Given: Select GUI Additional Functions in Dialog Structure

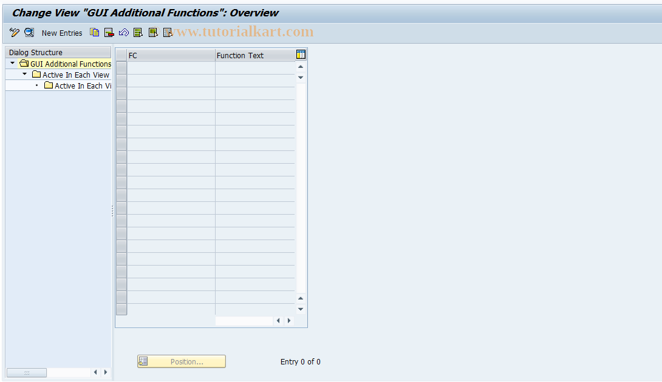Looking at the screenshot, I should click(70, 64).
